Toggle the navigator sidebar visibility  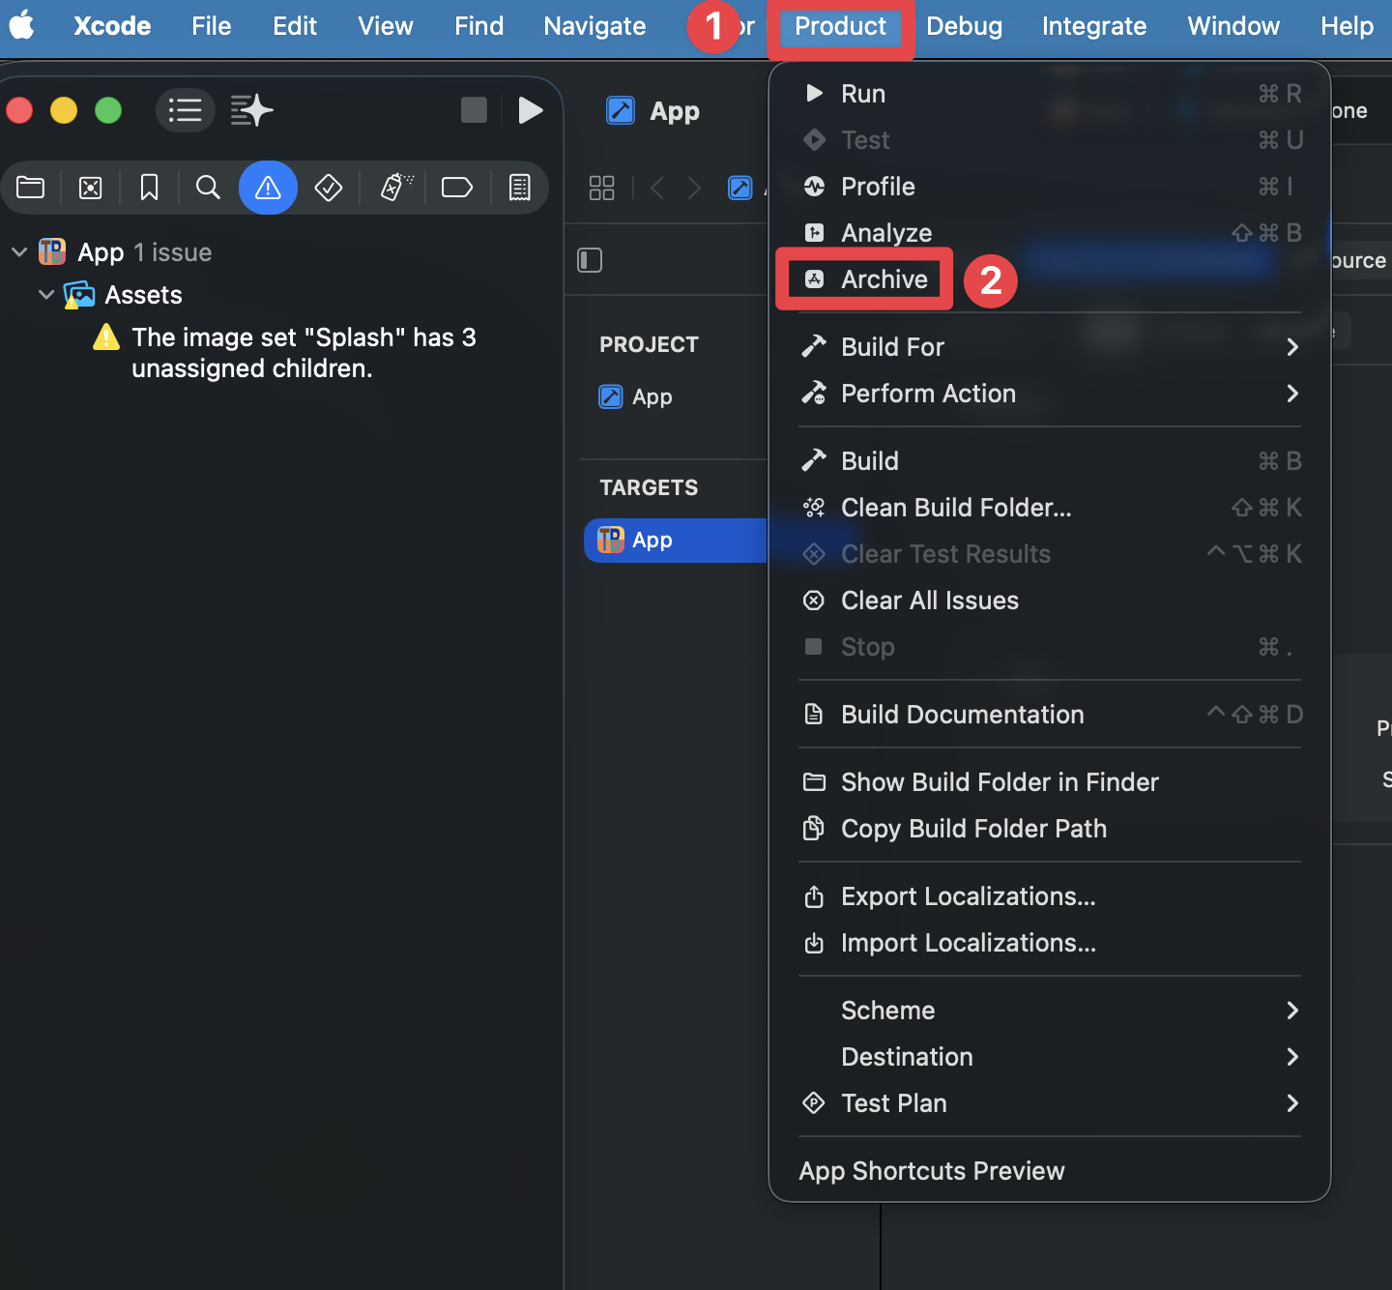(x=186, y=110)
